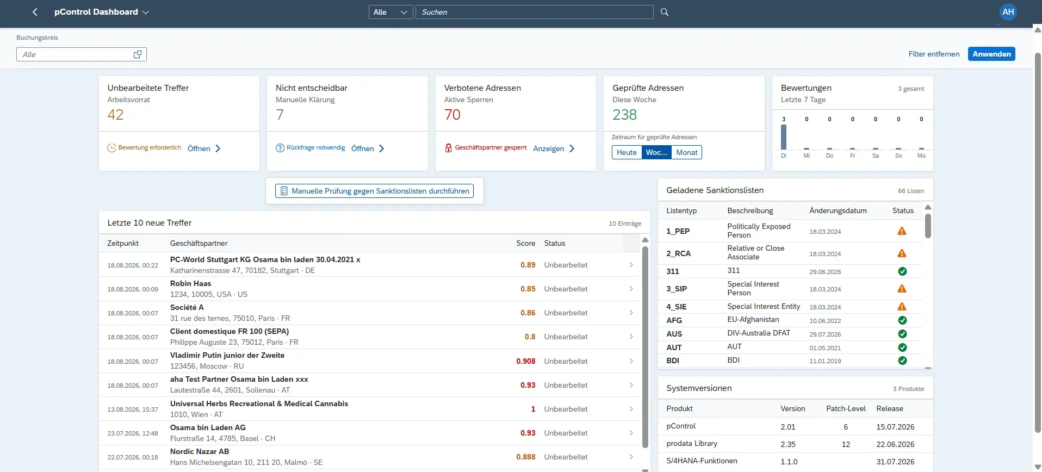Click the Änderungsdatum column header
Image resolution: width=1042 pixels, height=472 pixels.
click(838, 210)
